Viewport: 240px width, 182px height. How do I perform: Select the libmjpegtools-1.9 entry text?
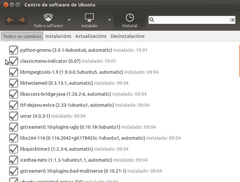click(90, 72)
